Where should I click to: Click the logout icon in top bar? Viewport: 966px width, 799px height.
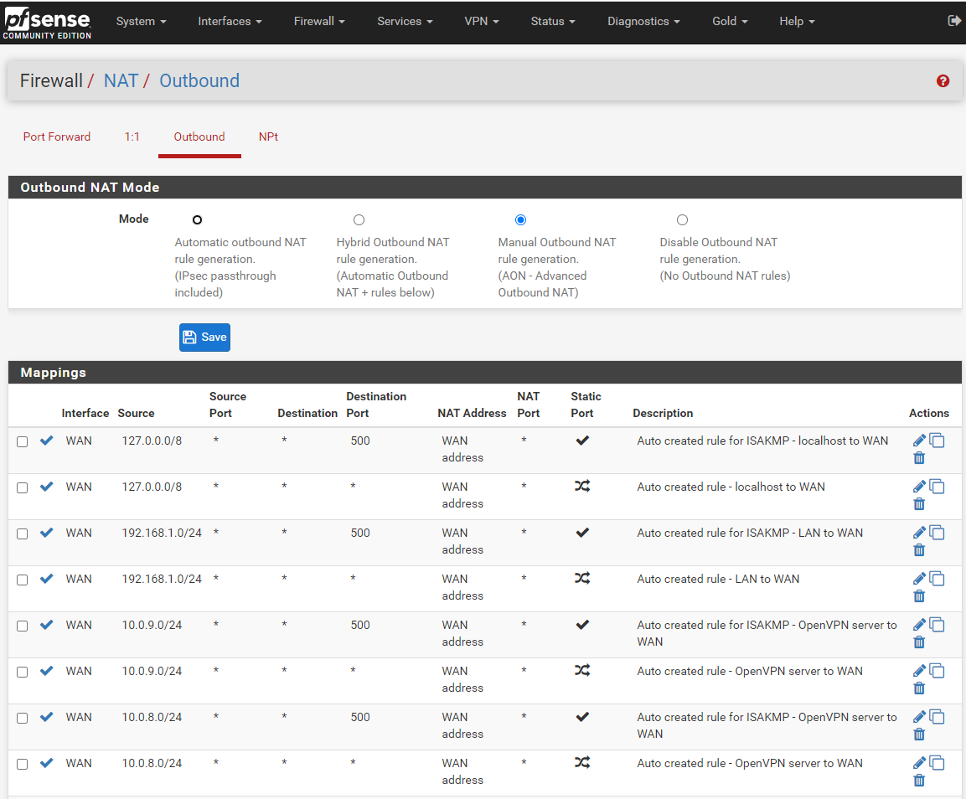(x=953, y=21)
